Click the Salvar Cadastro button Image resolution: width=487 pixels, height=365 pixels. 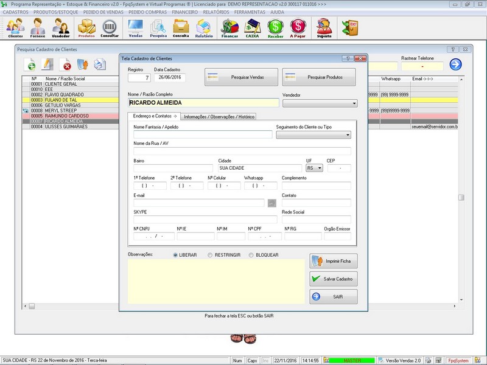tap(333, 279)
